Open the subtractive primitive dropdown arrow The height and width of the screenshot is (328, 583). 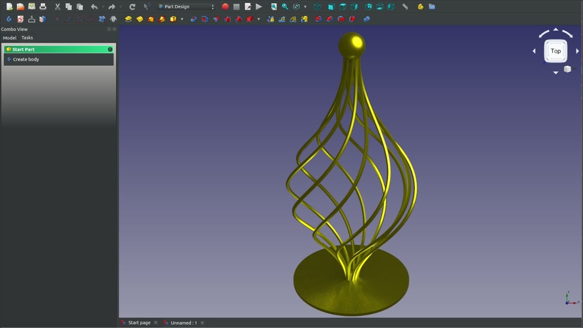258,19
